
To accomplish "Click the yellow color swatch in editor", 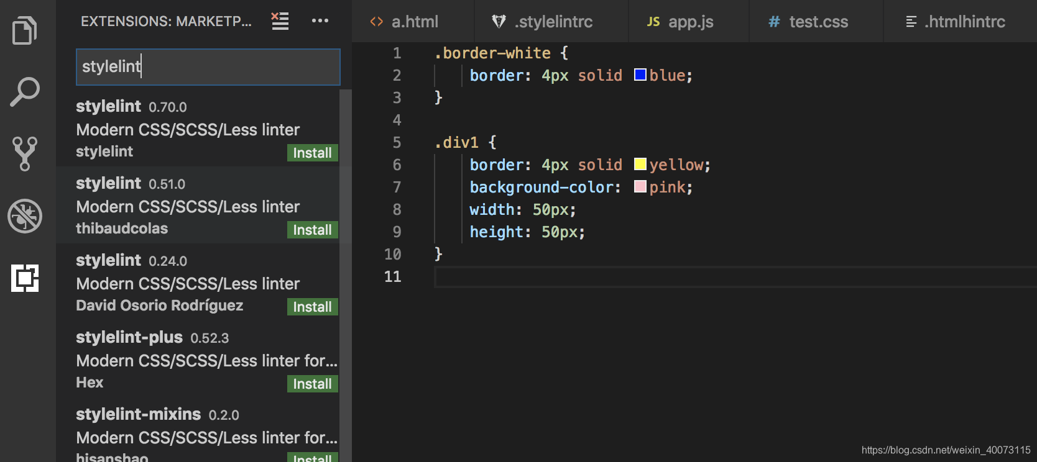I will click(640, 165).
